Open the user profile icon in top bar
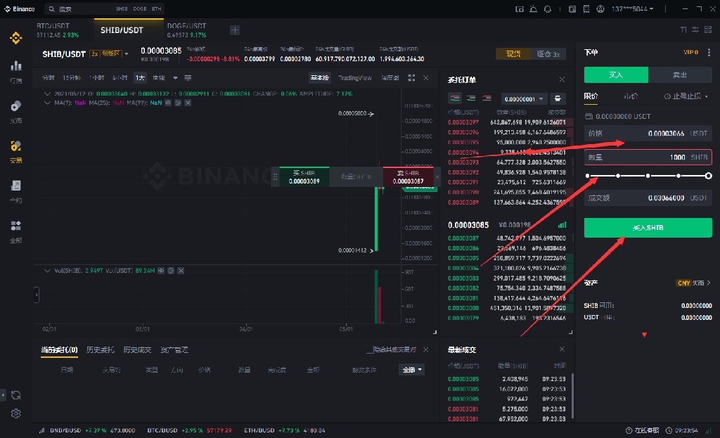The width and height of the screenshot is (720, 438). coord(600,8)
